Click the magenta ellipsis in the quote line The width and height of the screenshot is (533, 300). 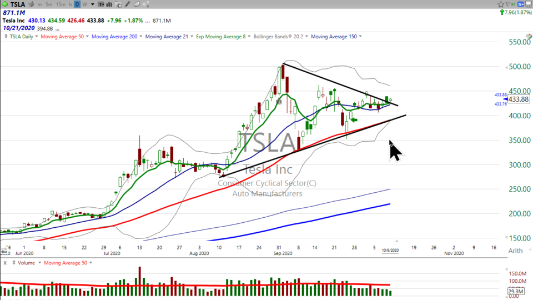point(148,21)
